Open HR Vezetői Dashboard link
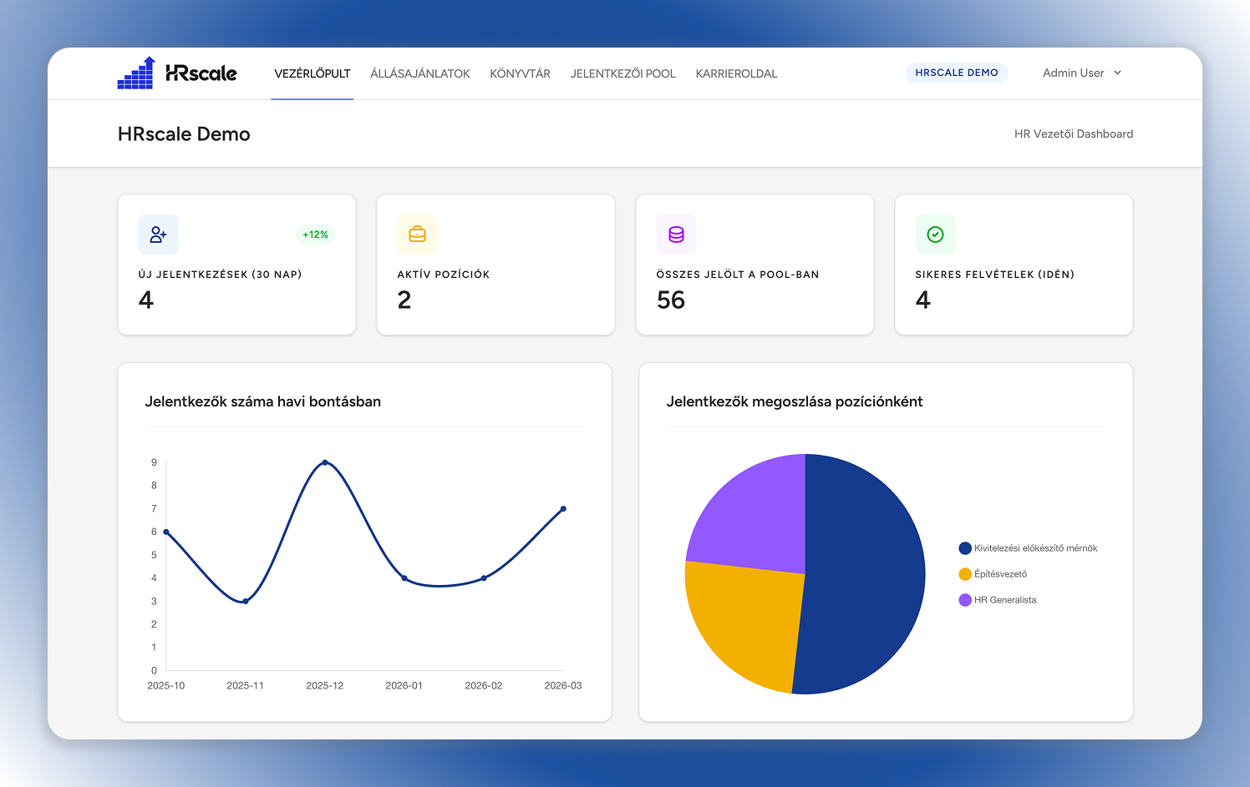Image resolution: width=1250 pixels, height=787 pixels. point(1074,134)
